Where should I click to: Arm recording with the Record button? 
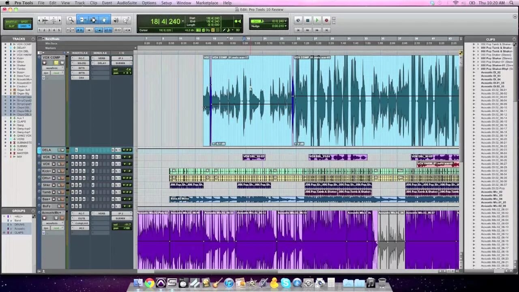[x=326, y=20]
